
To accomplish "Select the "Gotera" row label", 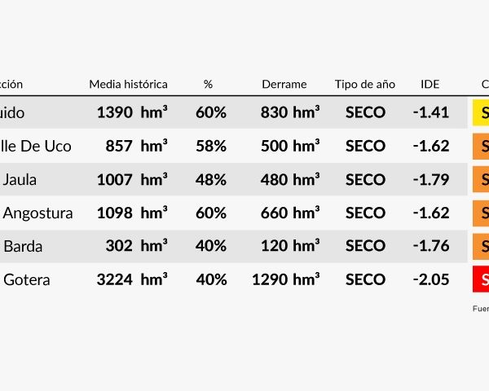I will pos(27,279).
